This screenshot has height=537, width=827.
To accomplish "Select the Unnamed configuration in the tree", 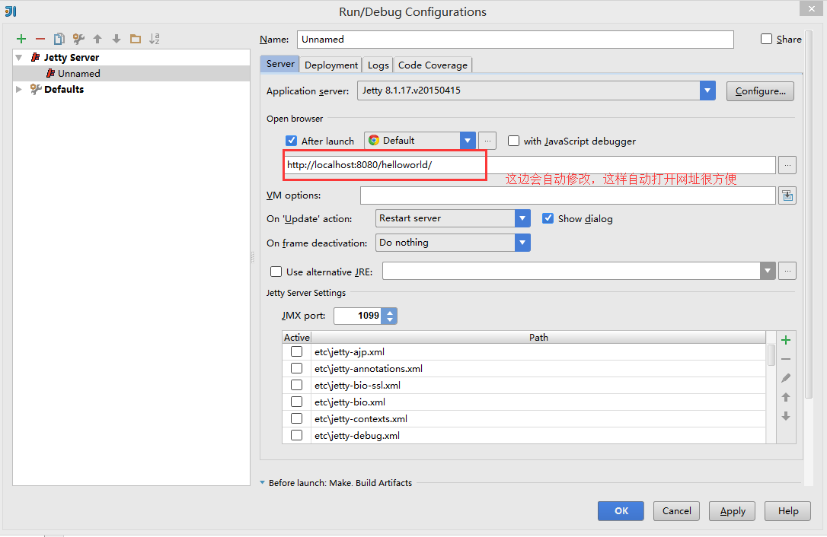I will click(131, 73).
